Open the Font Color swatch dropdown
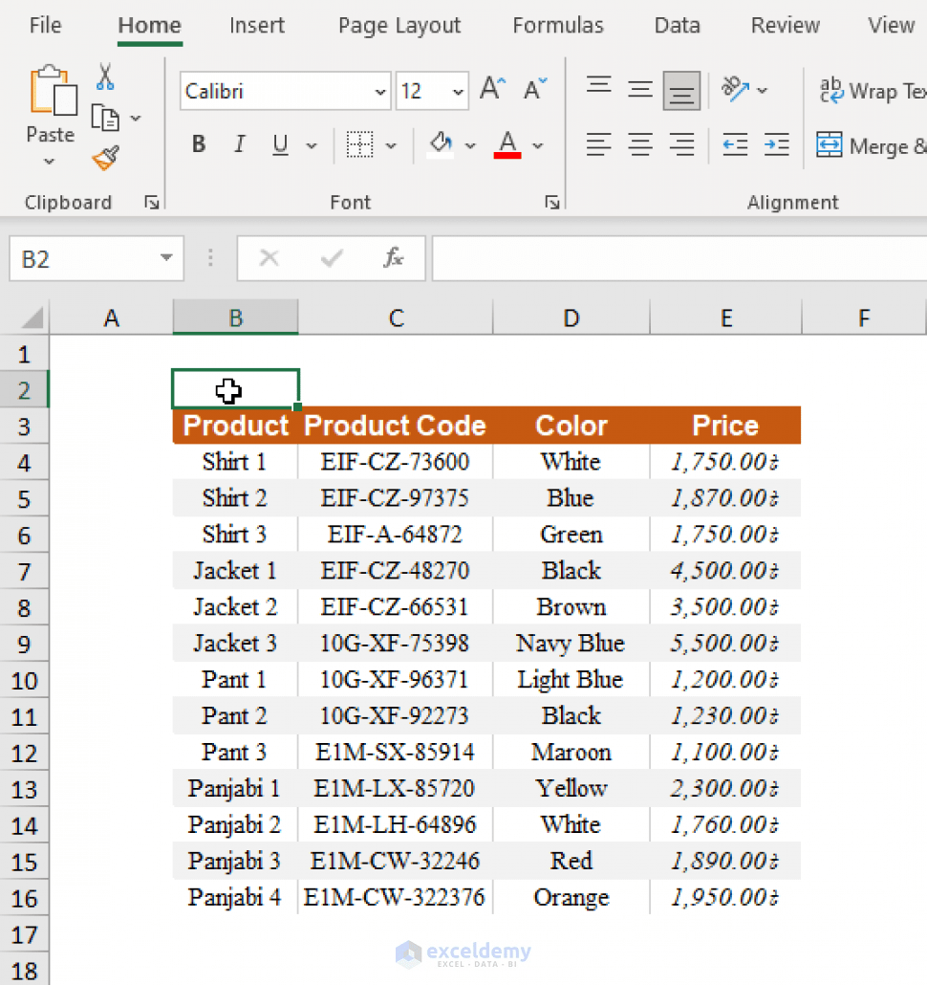Image resolution: width=927 pixels, height=985 pixels. 536,144
